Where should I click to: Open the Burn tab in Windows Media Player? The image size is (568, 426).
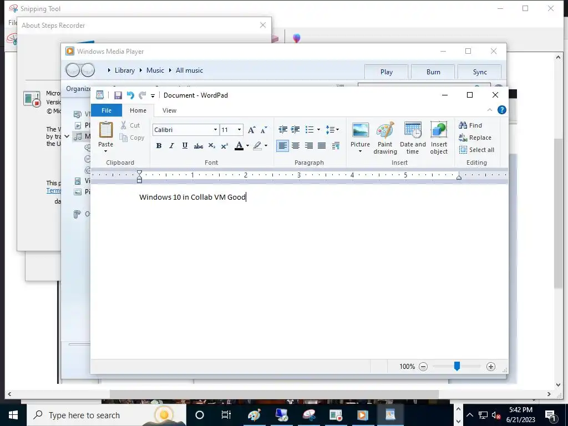[x=433, y=72]
